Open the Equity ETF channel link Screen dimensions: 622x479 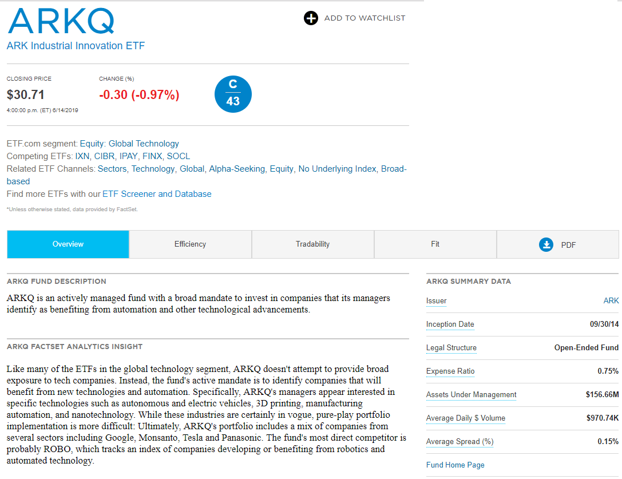point(282,169)
